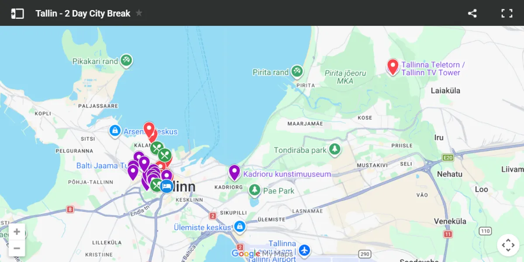Select the Pikakari rand beach marker

point(126,61)
